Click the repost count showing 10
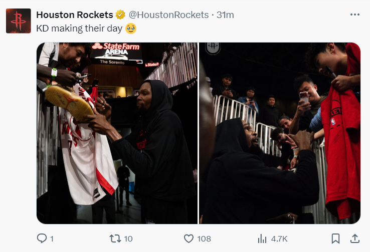Screen dimensions: 370x252 pyautogui.click(x=128, y=238)
